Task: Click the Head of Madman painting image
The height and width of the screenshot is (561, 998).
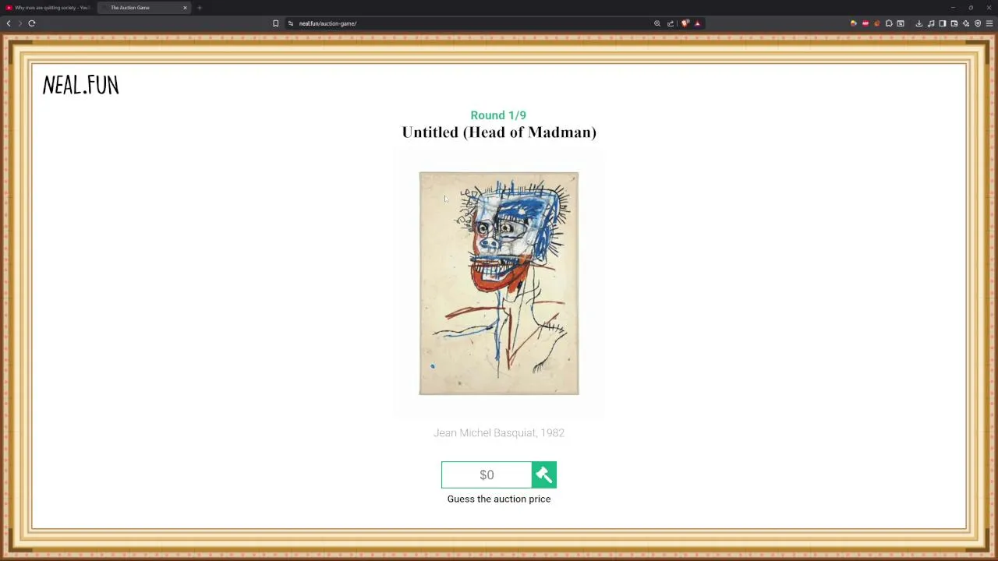Action: point(499,284)
